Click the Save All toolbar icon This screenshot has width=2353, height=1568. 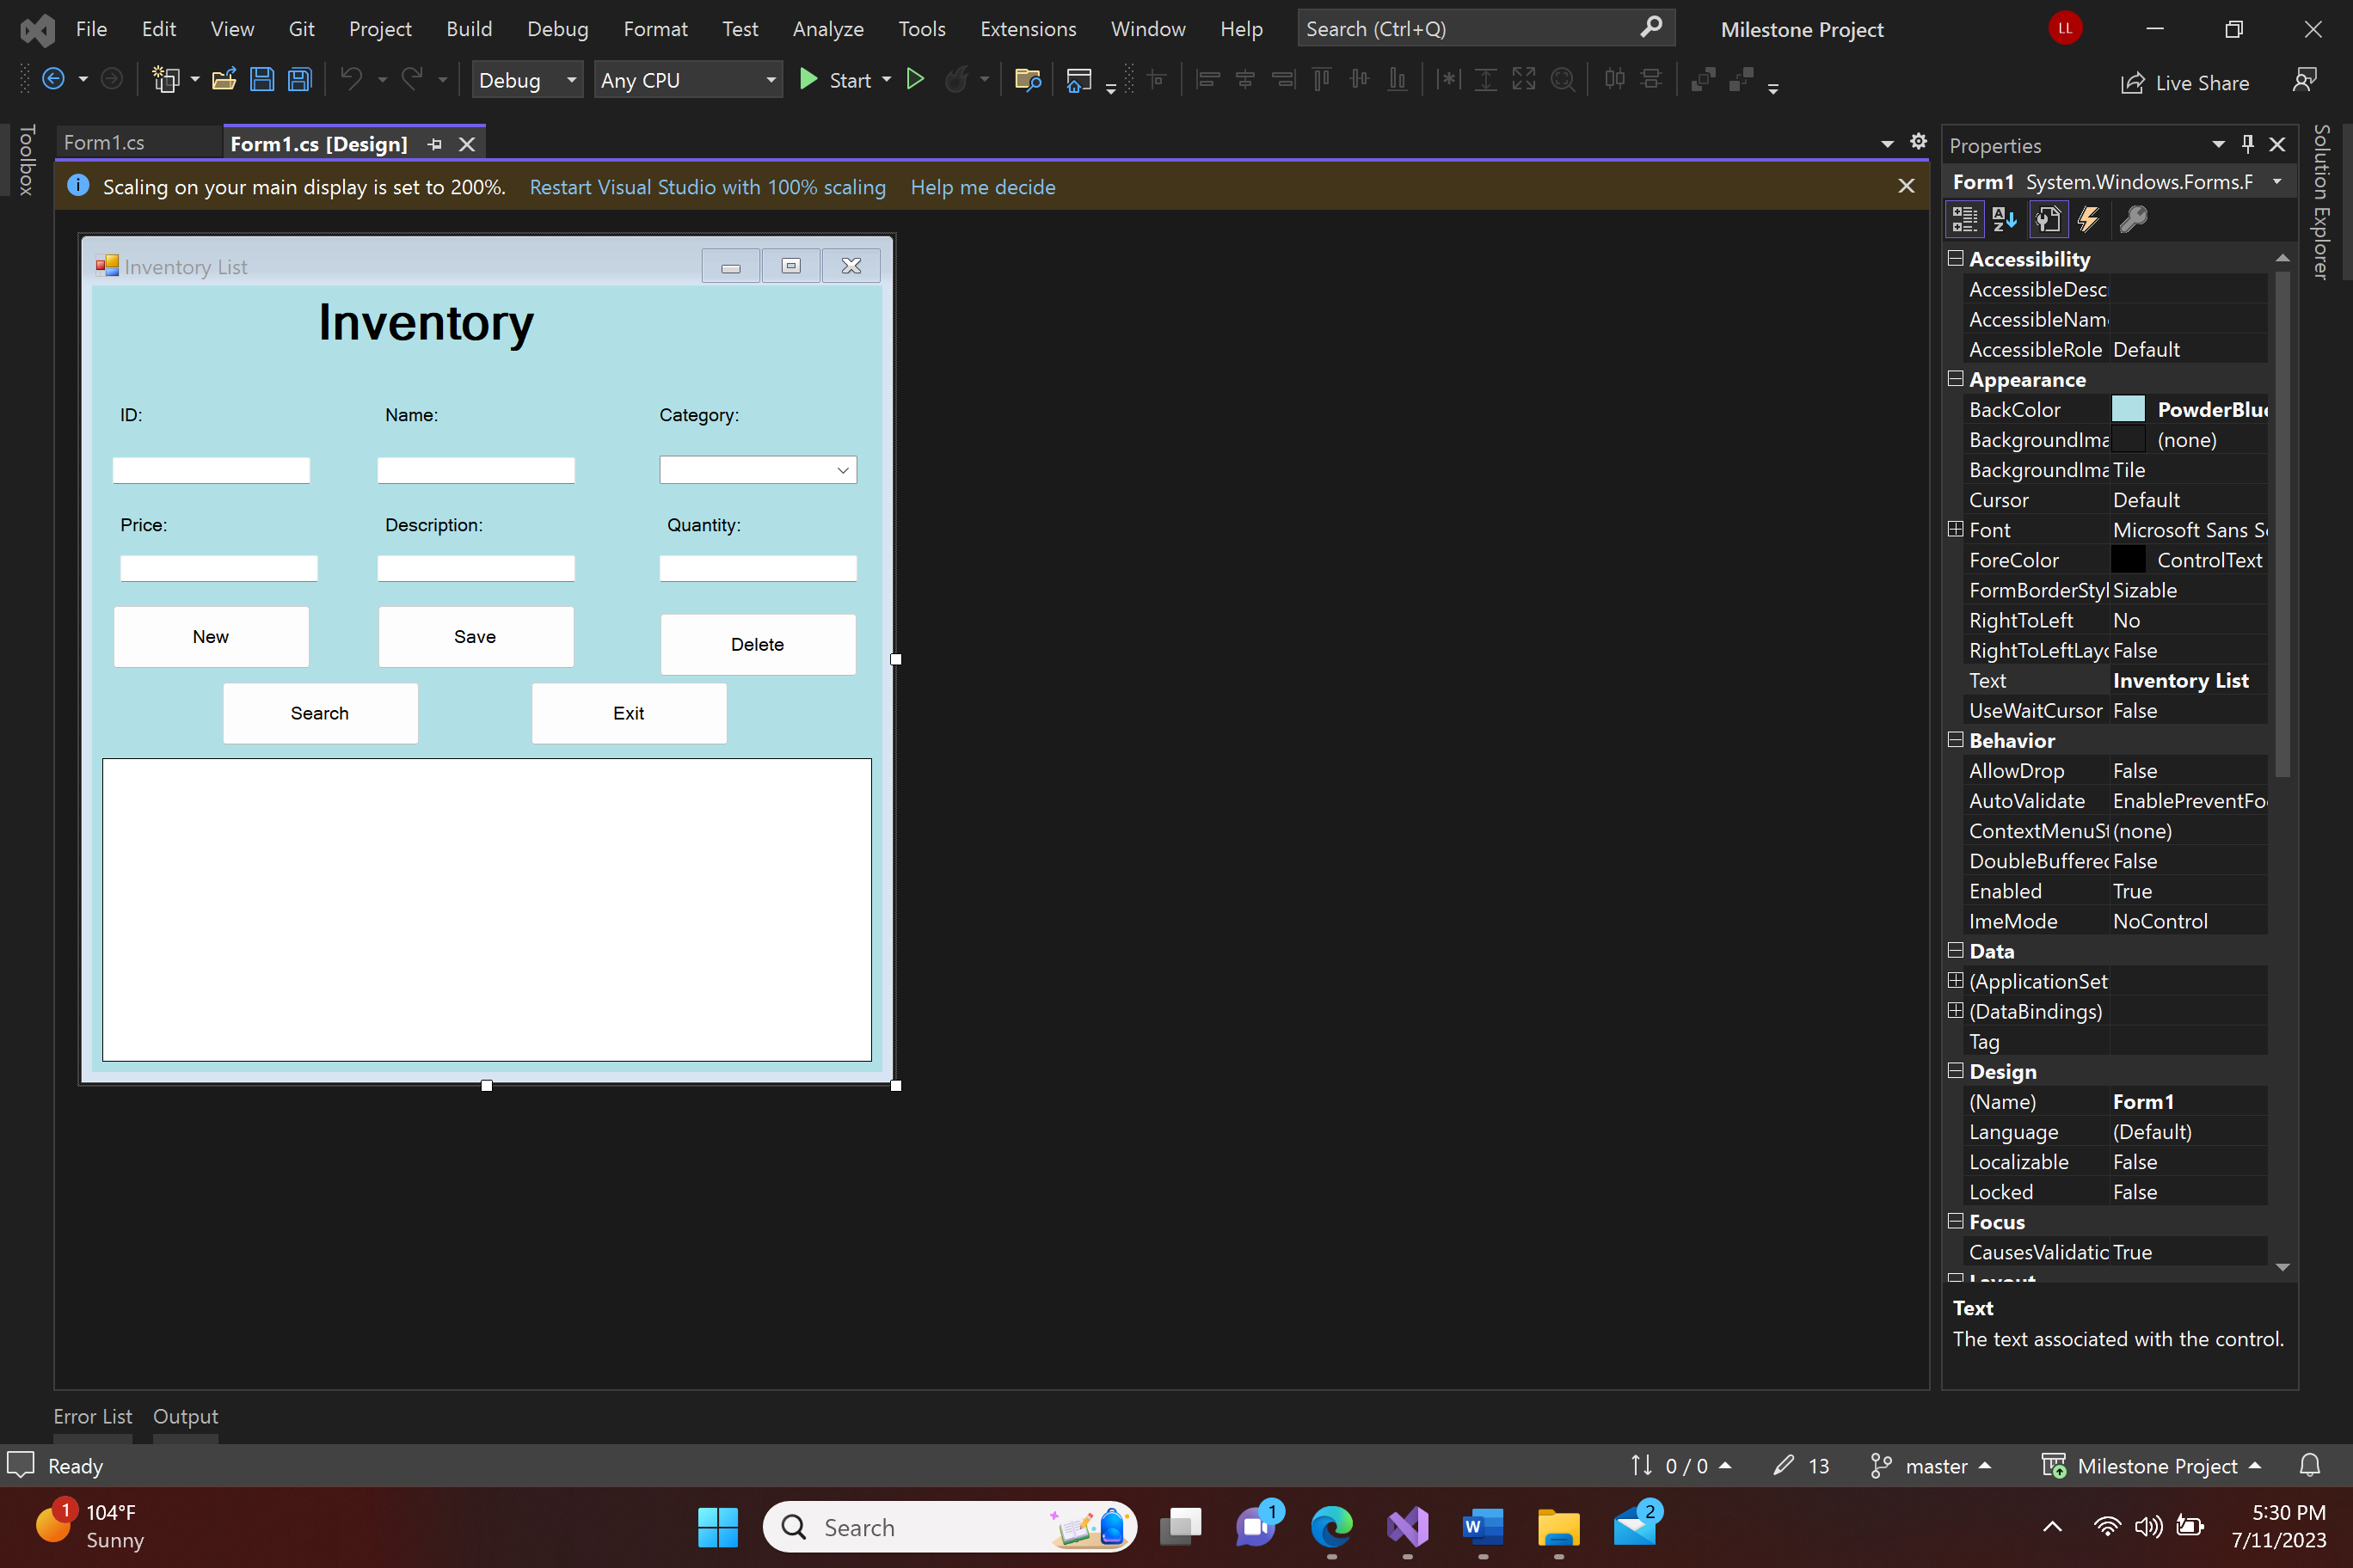point(300,80)
